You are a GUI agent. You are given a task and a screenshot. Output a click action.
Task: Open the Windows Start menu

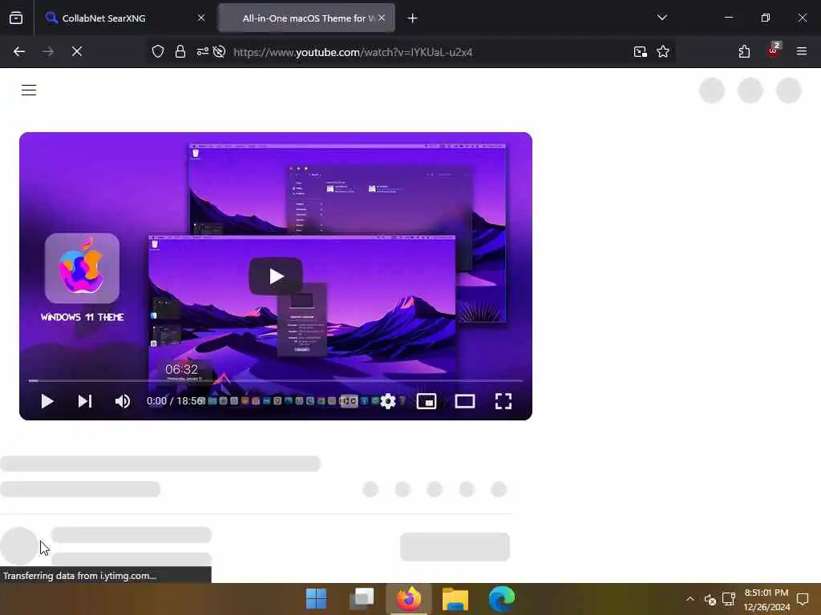coord(316,599)
